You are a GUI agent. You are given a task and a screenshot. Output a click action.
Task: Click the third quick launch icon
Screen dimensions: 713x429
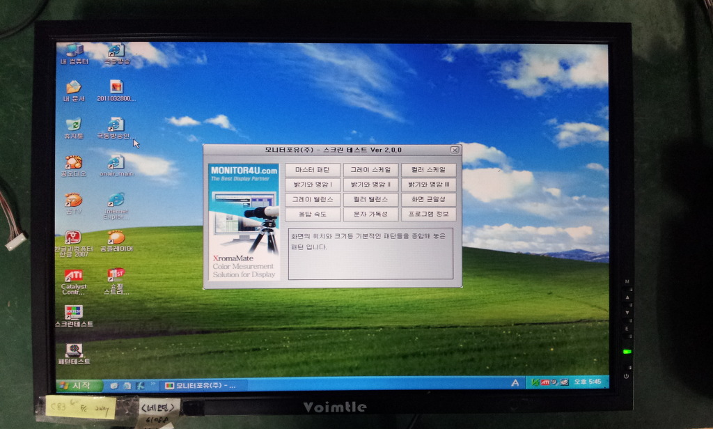point(140,386)
